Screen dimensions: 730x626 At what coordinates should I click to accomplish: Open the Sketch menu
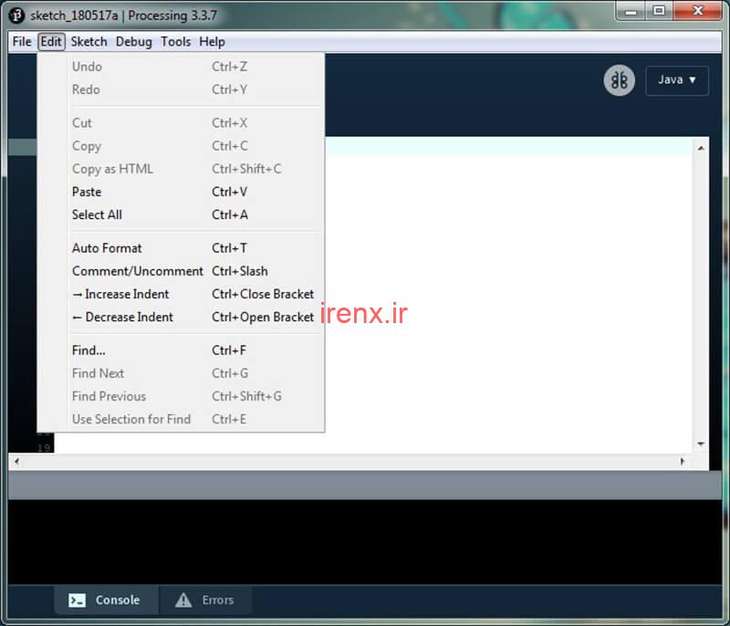89,42
